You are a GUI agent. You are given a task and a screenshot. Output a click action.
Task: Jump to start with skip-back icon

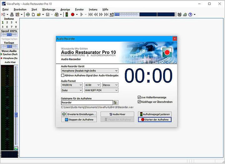tap(90, 14)
